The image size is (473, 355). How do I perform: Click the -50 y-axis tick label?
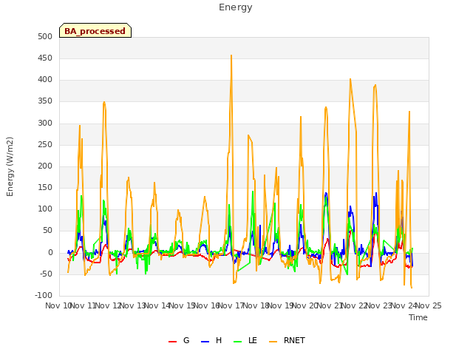(46, 274)
